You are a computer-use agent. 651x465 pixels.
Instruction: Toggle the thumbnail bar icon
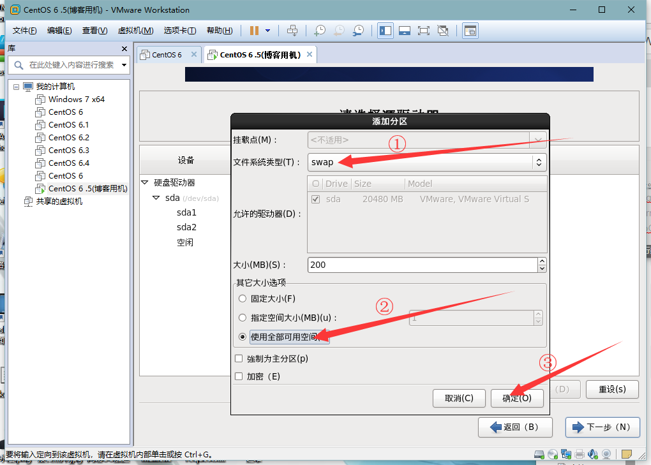(405, 30)
